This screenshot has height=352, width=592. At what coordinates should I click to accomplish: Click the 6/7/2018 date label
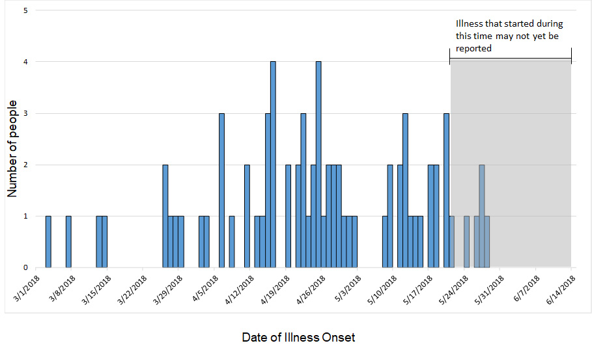pos(526,289)
